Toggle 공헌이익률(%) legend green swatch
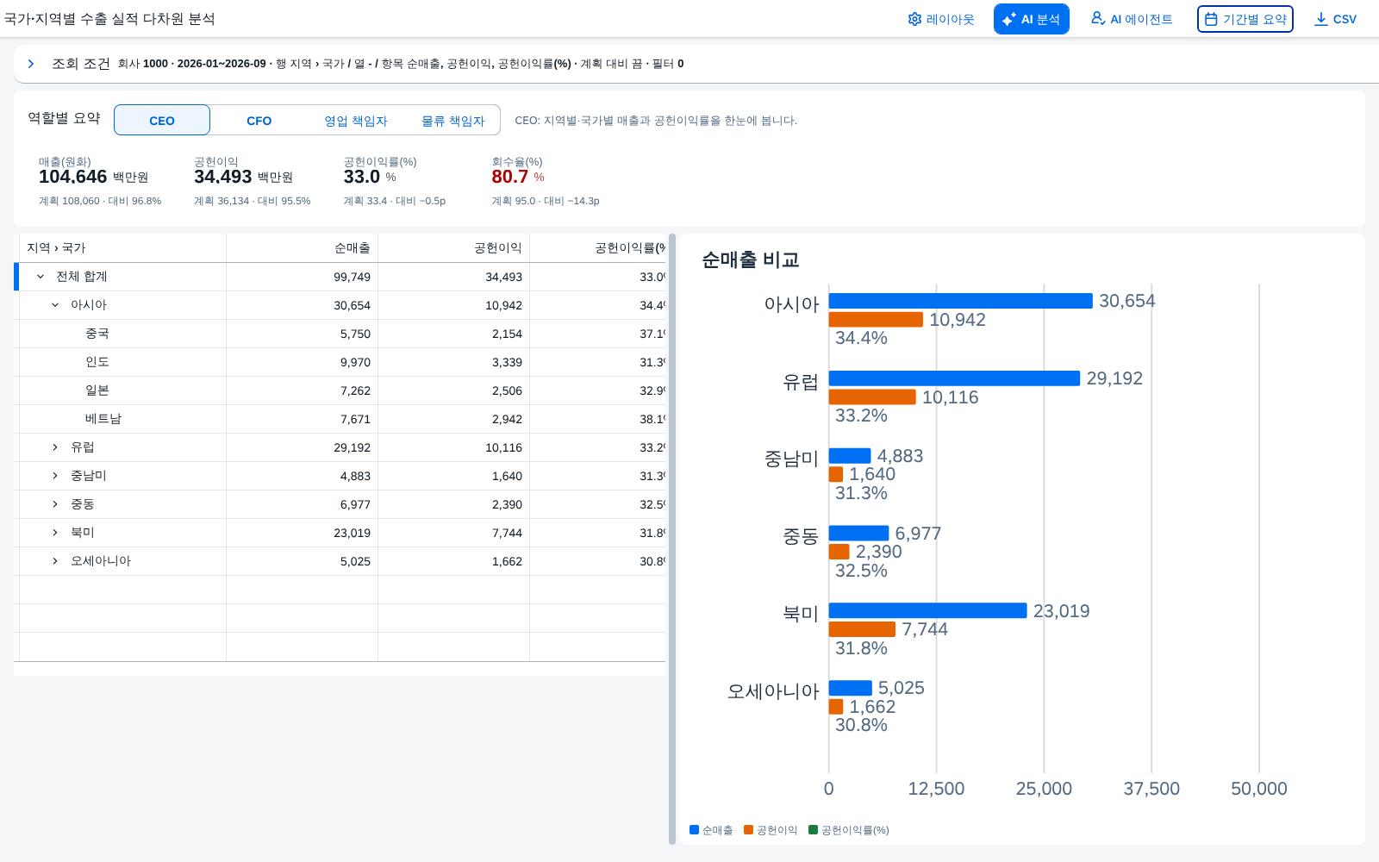 (814, 830)
